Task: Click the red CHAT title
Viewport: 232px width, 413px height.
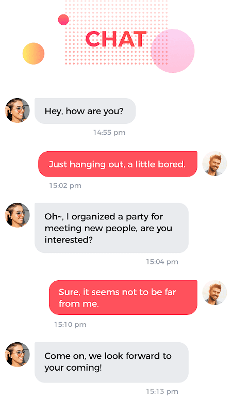Action: (x=116, y=39)
